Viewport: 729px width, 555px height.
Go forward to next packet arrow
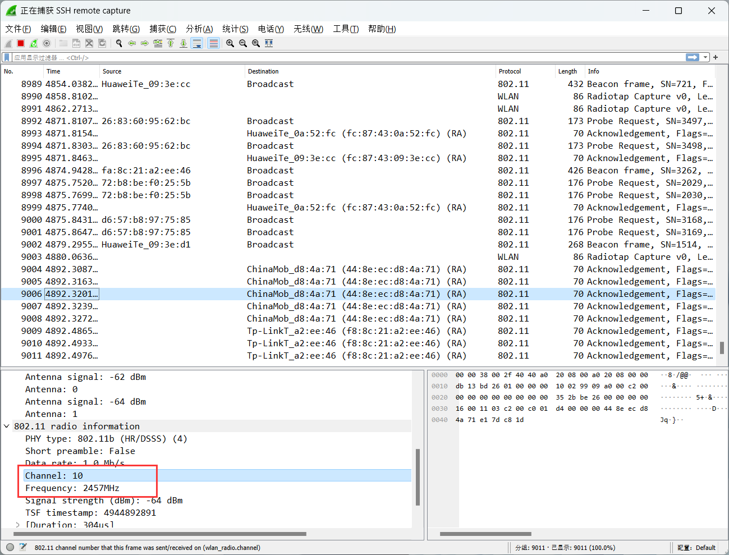[145, 43]
